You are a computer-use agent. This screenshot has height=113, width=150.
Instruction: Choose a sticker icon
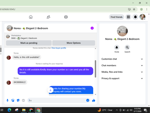18,100
